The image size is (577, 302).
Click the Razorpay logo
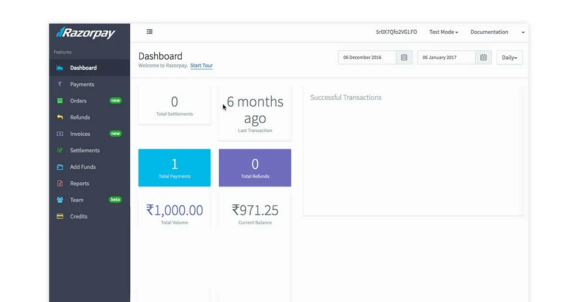87,33
